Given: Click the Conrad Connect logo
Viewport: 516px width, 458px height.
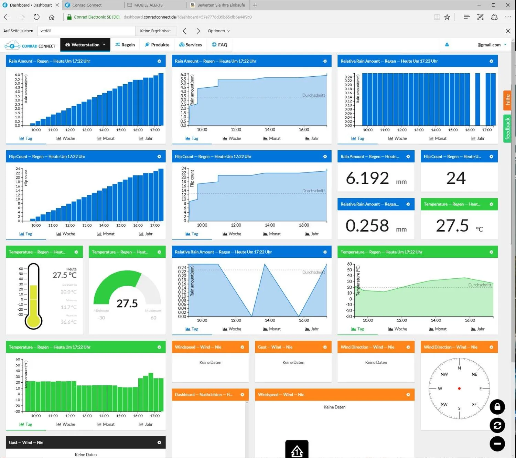Looking at the screenshot, I should pyautogui.click(x=30, y=45).
